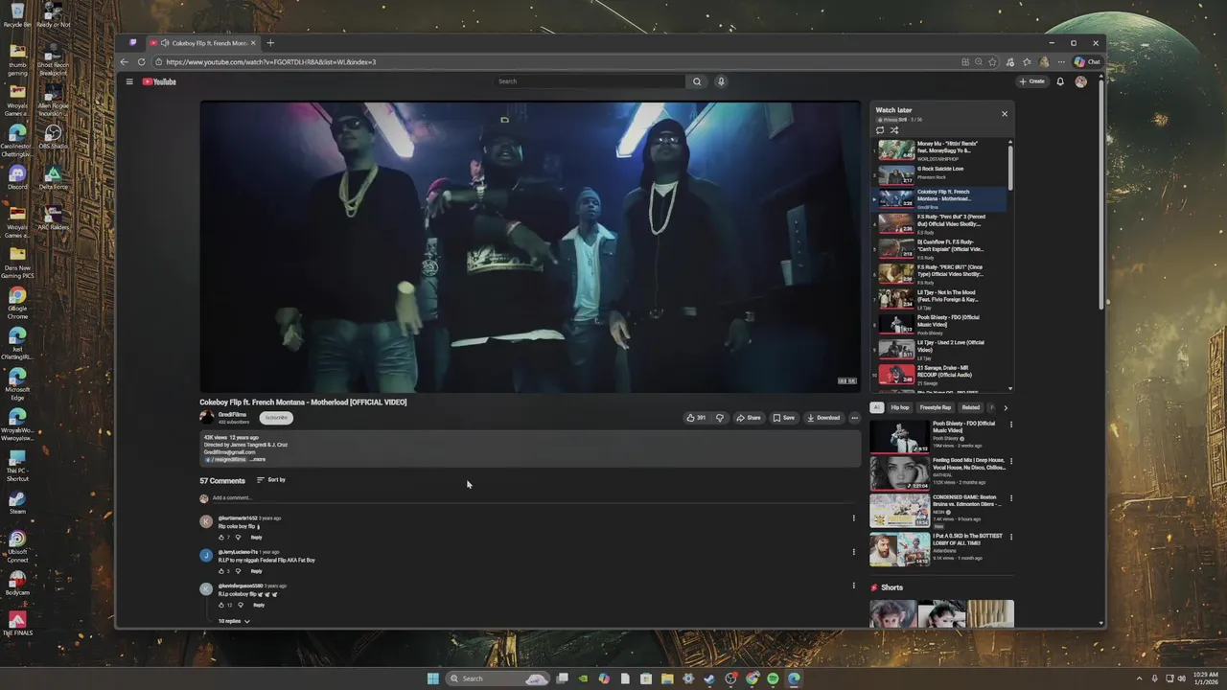The width and height of the screenshot is (1227, 690).
Task: Click the Share button
Action: 748,418
